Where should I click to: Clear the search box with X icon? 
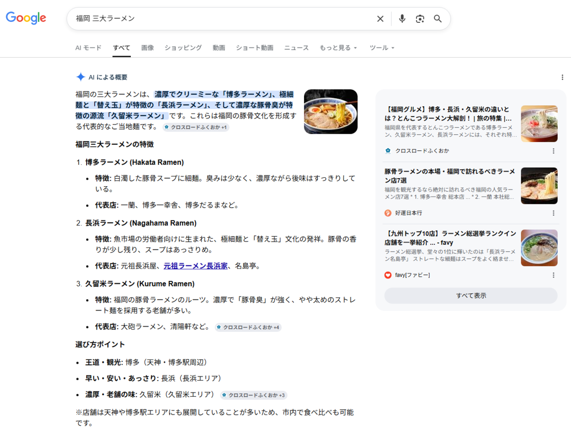point(380,19)
